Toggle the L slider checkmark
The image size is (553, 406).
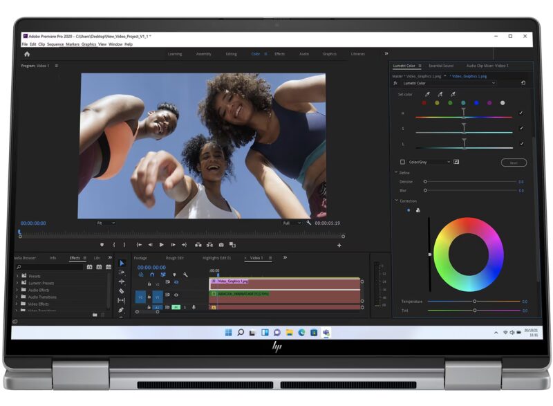click(x=521, y=144)
